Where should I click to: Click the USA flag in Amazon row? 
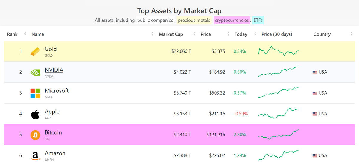tap(314, 156)
